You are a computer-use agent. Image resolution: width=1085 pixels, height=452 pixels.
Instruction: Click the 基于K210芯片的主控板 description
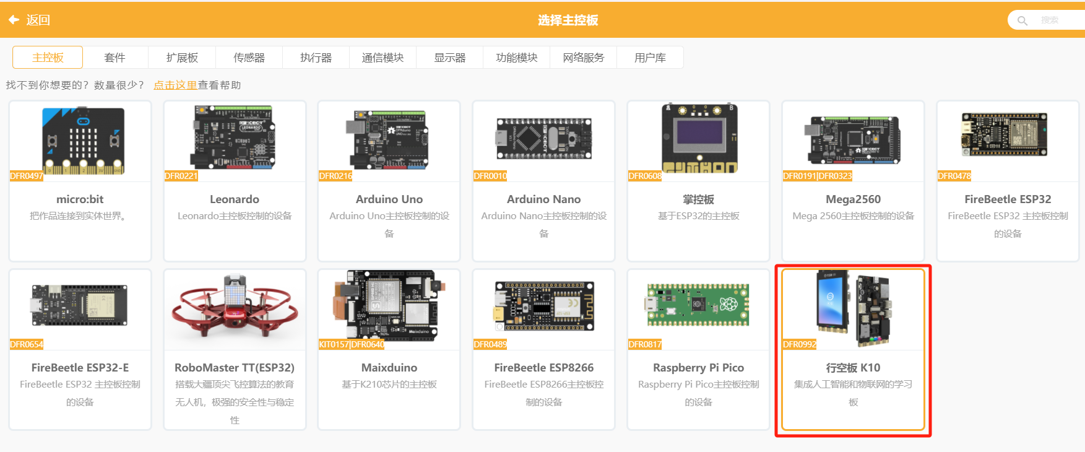pos(389,385)
